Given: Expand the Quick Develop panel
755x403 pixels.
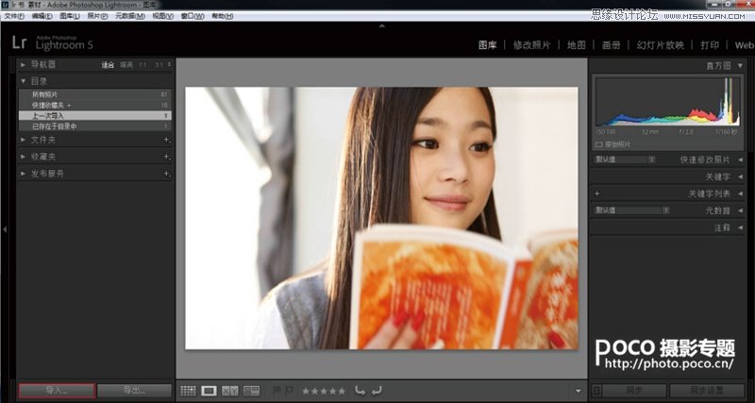Looking at the screenshot, I should click(740, 160).
